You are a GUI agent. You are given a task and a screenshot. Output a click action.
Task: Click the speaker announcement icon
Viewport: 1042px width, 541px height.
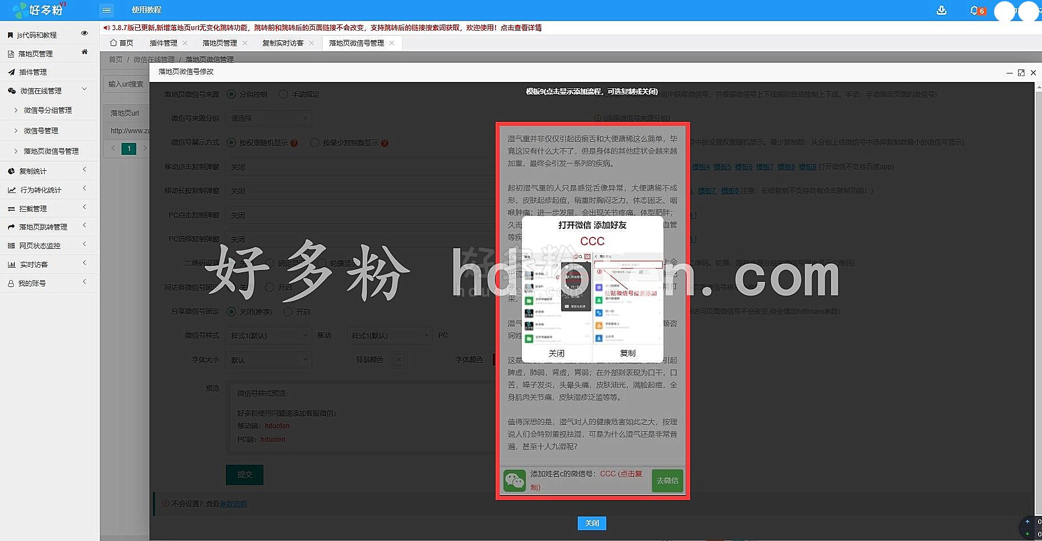[x=107, y=27]
